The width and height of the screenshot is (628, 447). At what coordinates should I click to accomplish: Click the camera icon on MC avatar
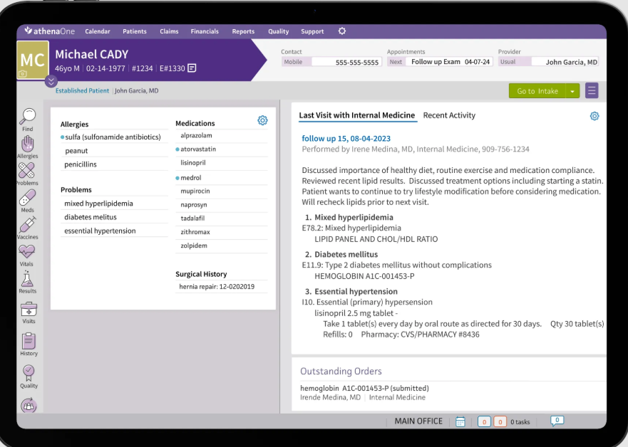pos(23,74)
